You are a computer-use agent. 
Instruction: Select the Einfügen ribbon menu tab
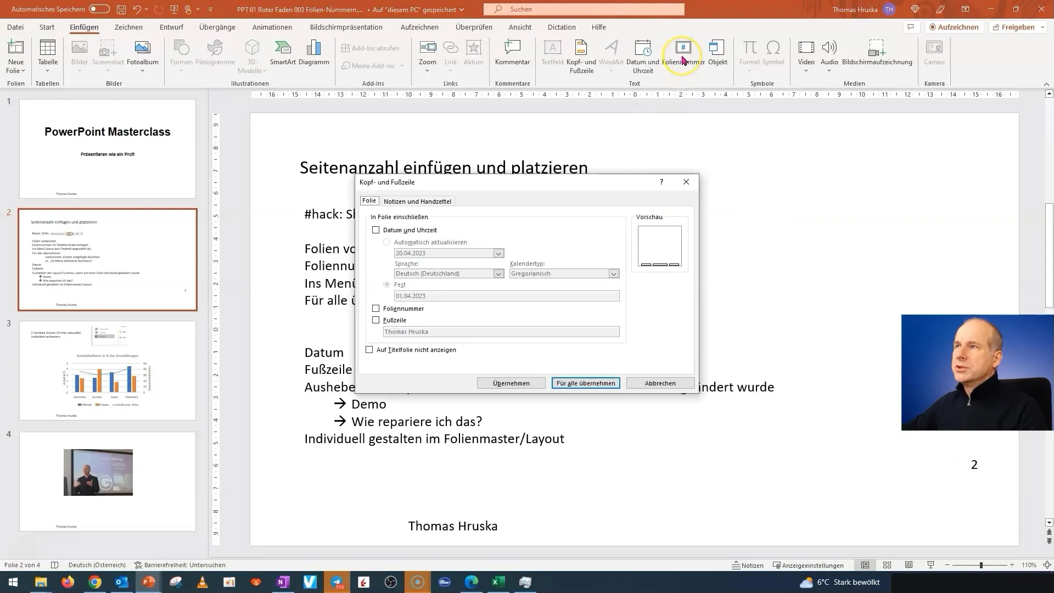(84, 27)
